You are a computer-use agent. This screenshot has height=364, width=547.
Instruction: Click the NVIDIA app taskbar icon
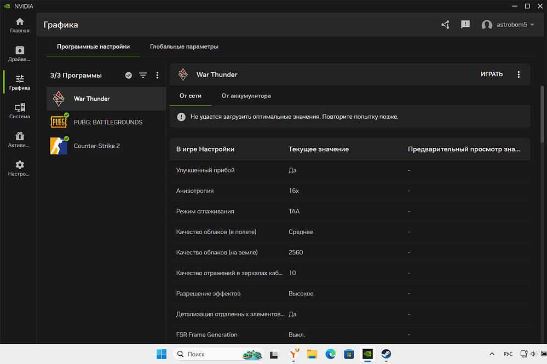pyautogui.click(x=368, y=354)
